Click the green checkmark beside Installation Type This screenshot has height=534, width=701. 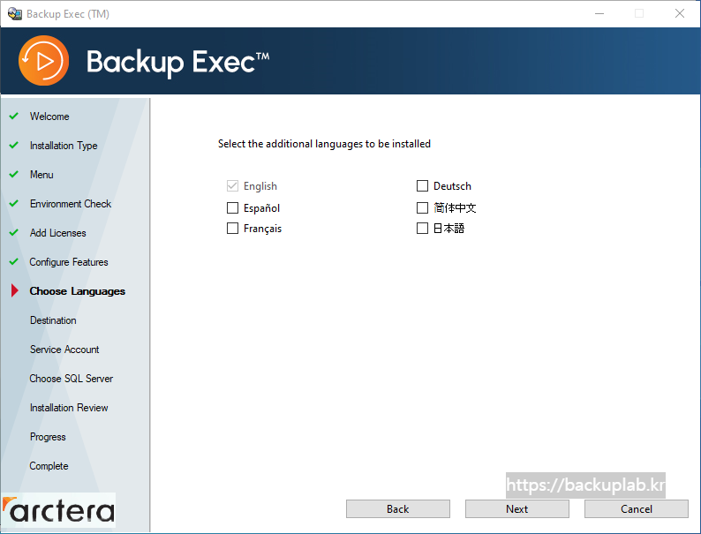click(x=14, y=145)
